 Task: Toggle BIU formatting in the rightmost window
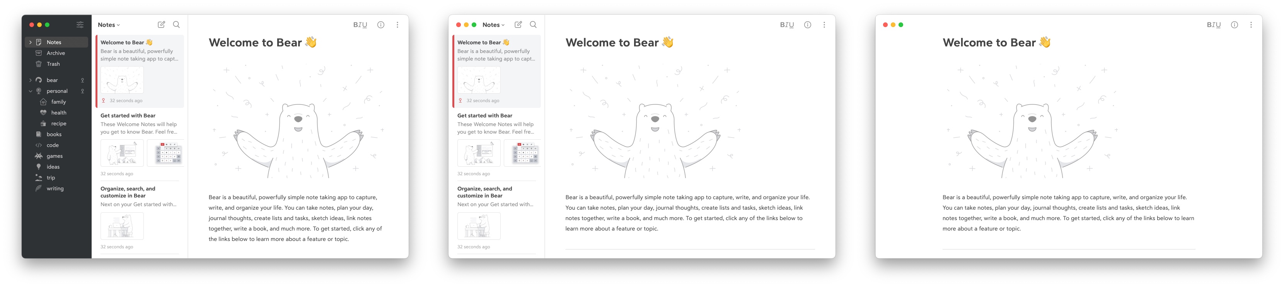coord(1213,25)
